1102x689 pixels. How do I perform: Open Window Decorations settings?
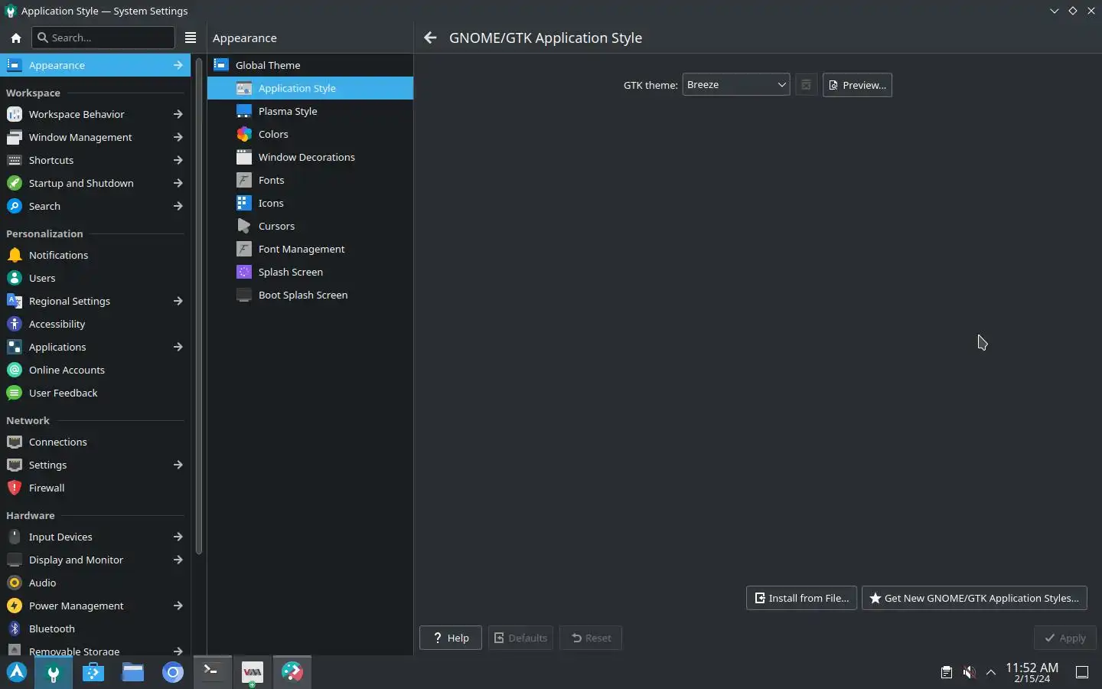pyautogui.click(x=310, y=157)
